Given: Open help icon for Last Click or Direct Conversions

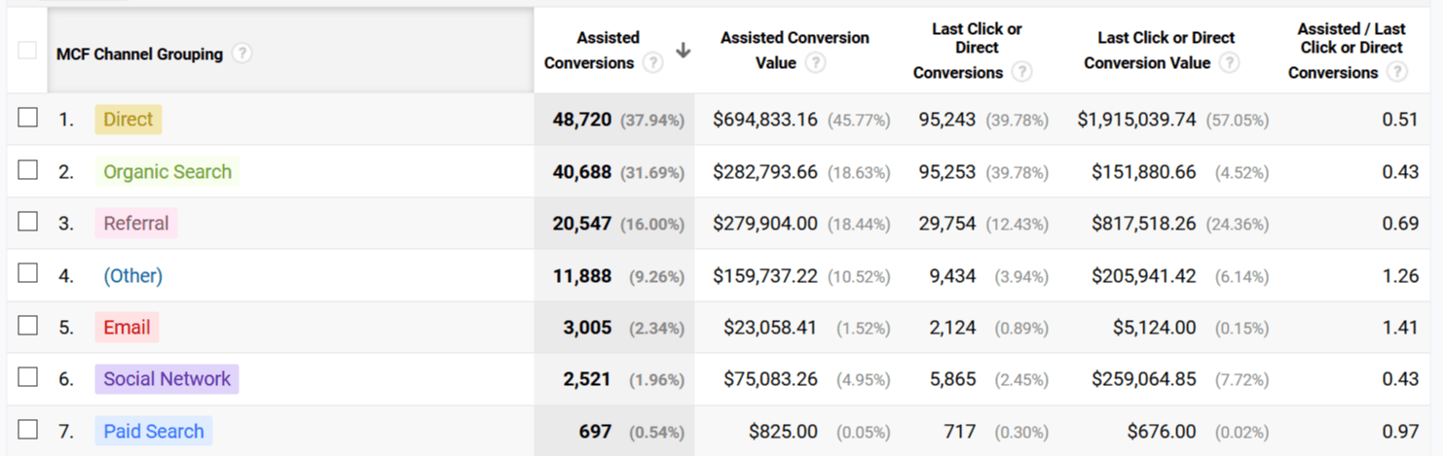Looking at the screenshot, I should point(1021,71).
